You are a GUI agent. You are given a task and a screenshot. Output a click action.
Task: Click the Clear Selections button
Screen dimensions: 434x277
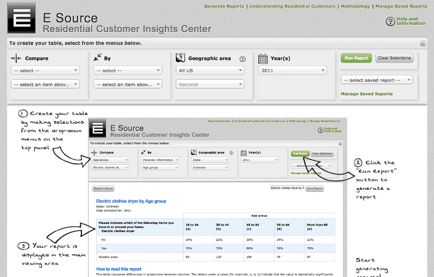[394, 58]
